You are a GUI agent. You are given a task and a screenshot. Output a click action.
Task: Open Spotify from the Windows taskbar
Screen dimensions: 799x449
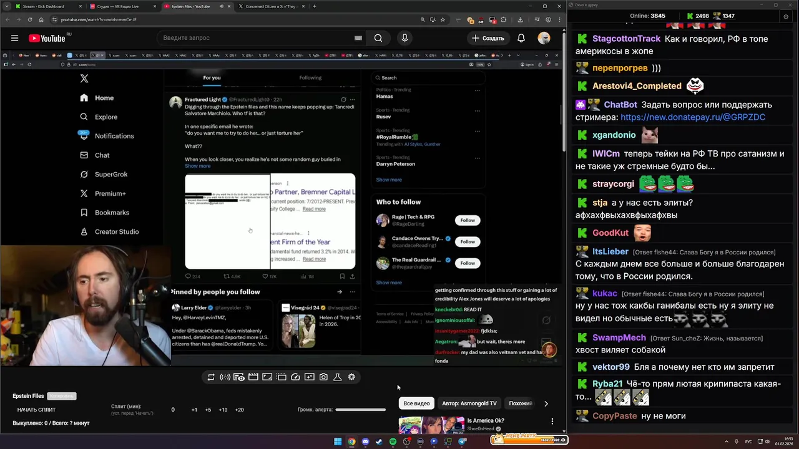pos(393,442)
